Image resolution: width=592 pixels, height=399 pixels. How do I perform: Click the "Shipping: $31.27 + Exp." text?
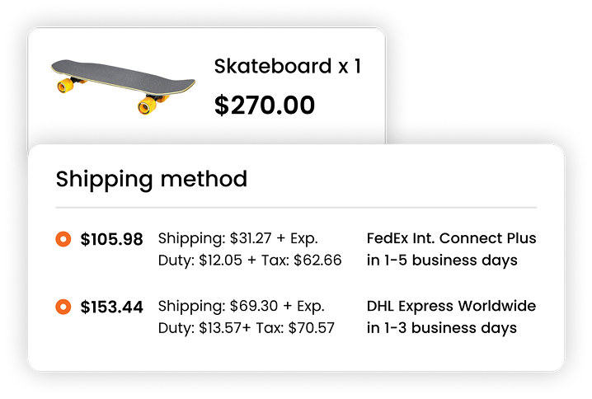coord(237,239)
